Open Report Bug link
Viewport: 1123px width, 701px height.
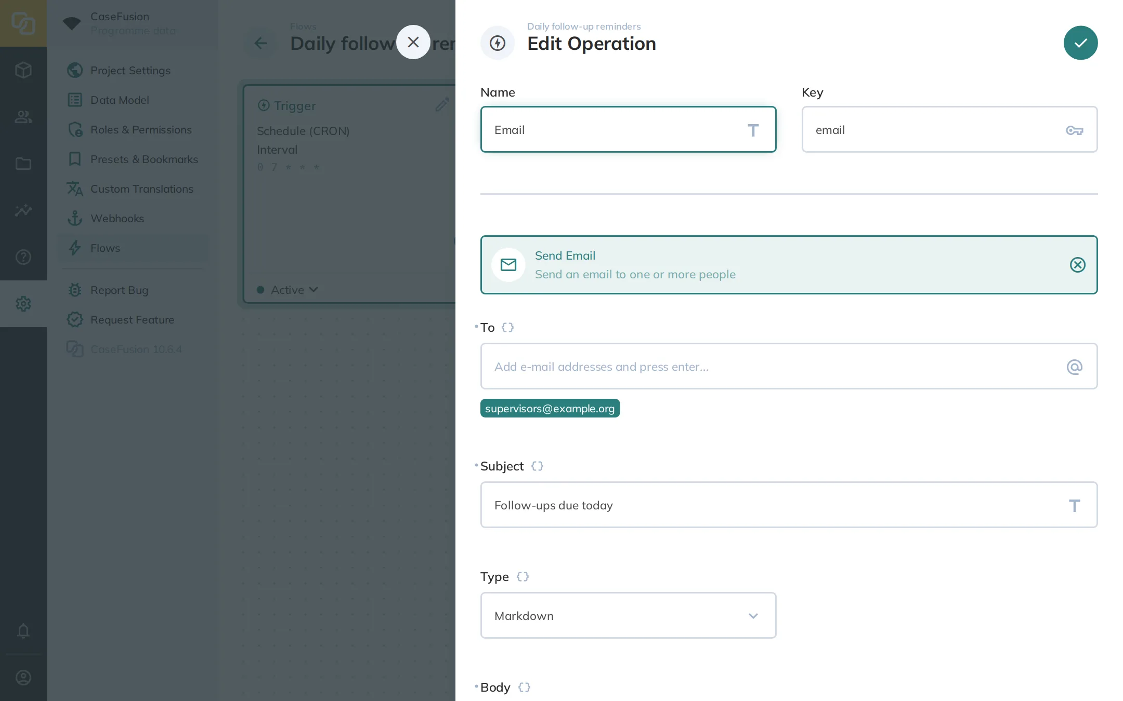(132, 290)
